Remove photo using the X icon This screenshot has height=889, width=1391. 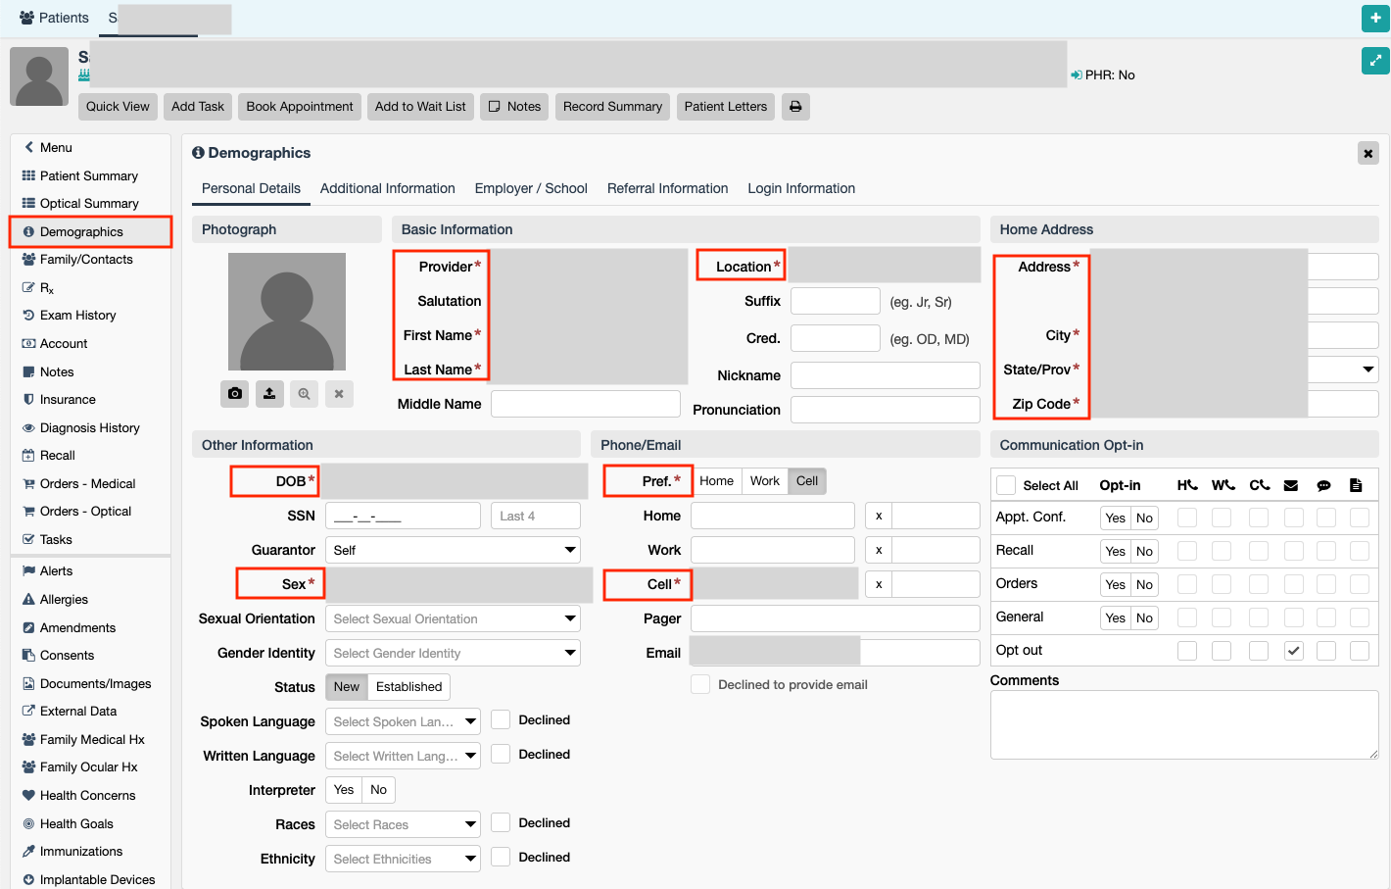pos(339,394)
